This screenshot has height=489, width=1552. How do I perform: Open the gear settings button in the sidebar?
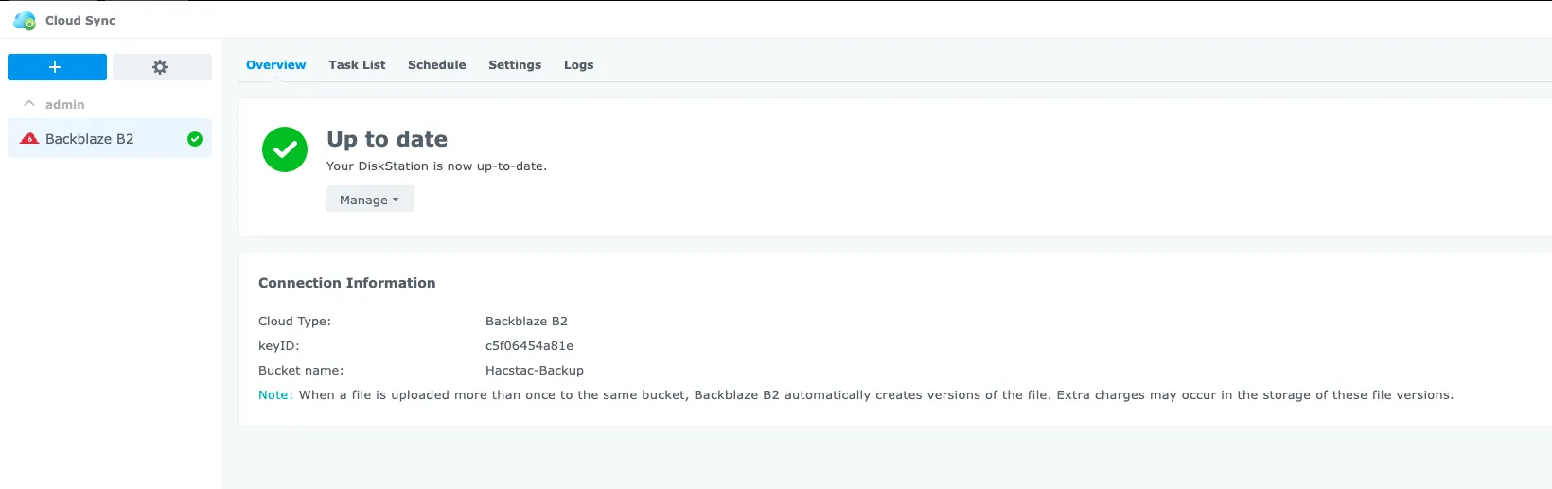click(x=161, y=67)
